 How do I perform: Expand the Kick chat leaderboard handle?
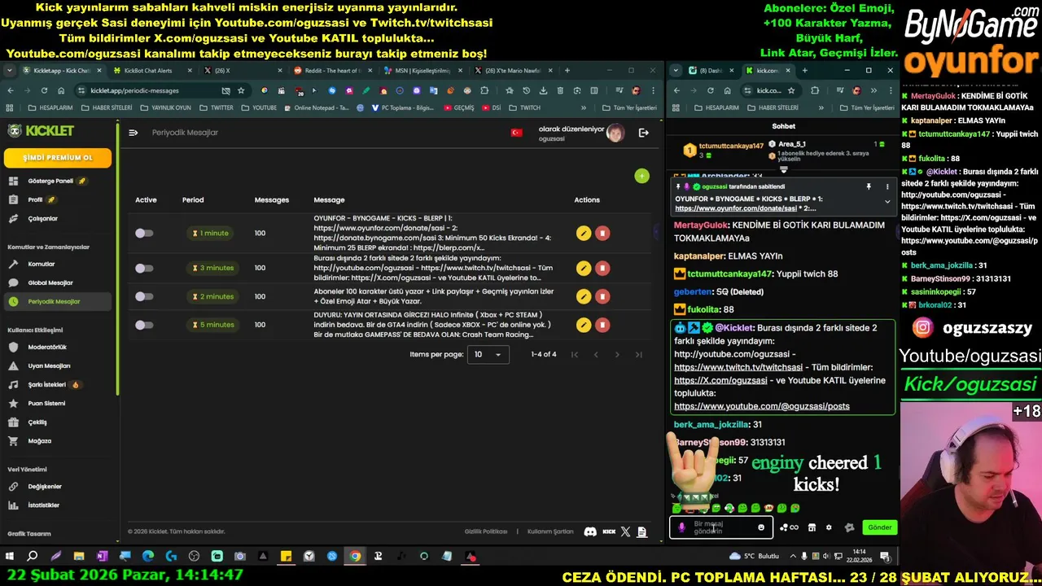pyautogui.click(x=784, y=170)
